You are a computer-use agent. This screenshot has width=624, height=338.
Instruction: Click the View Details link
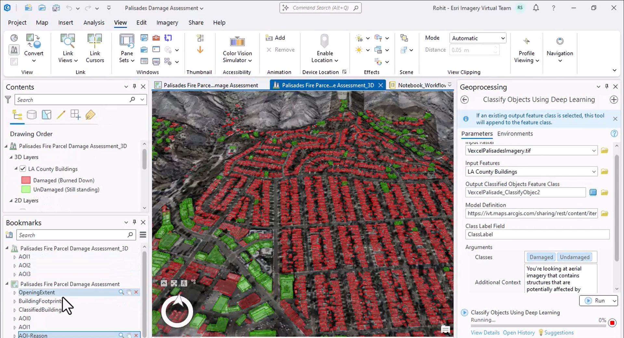pos(485,332)
